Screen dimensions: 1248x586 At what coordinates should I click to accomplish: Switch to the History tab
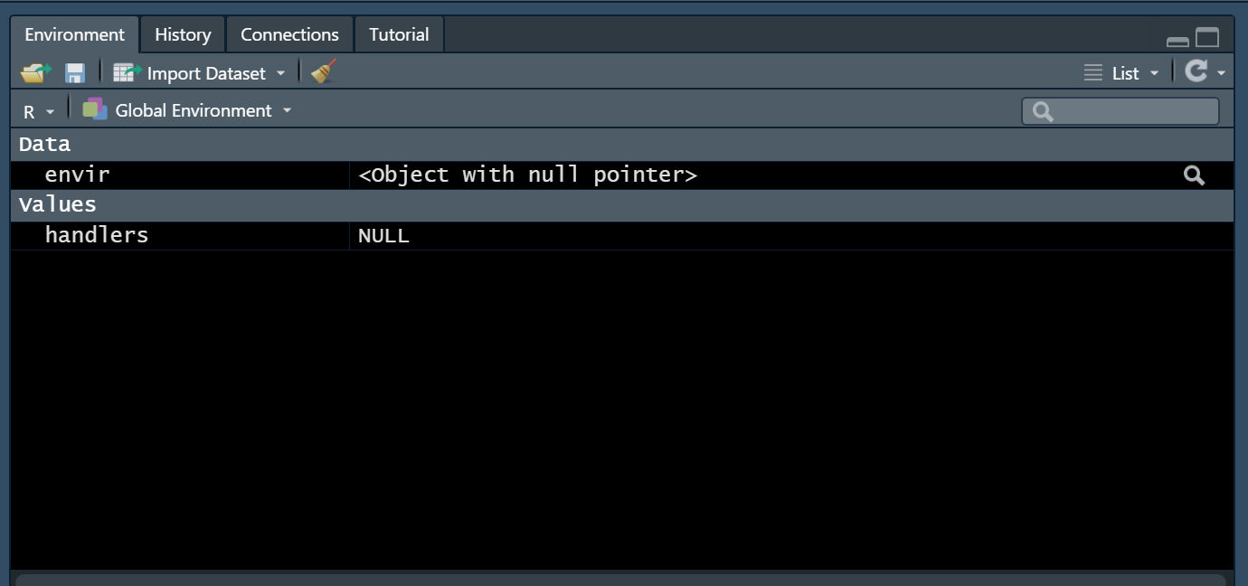coord(182,33)
